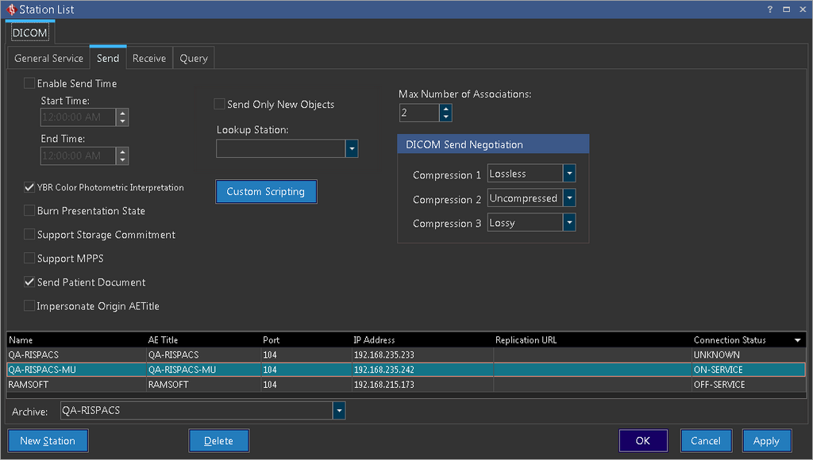Switch to the Receive tab
Viewport: 813px width, 460px height.
(x=149, y=58)
